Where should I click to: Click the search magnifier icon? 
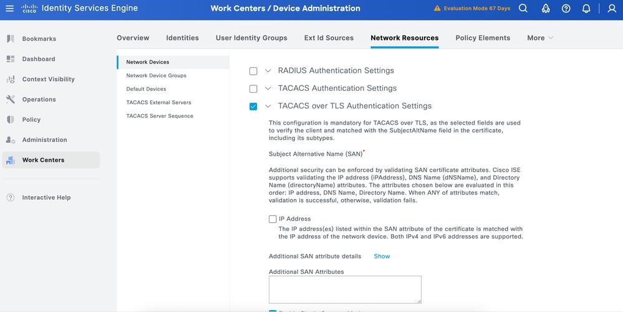tap(523, 9)
